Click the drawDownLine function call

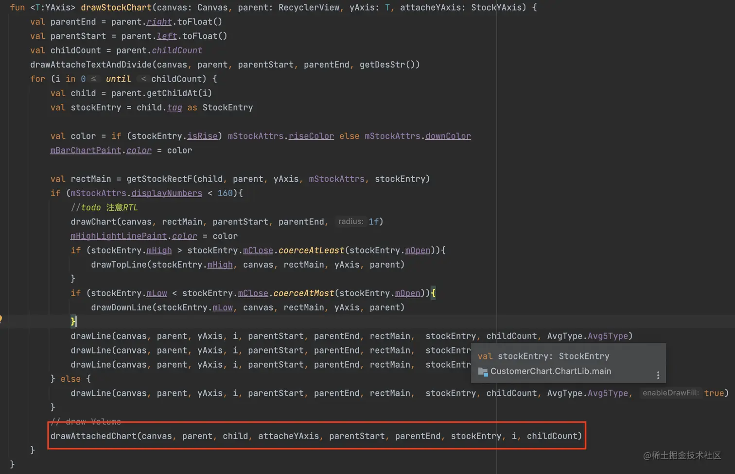121,307
